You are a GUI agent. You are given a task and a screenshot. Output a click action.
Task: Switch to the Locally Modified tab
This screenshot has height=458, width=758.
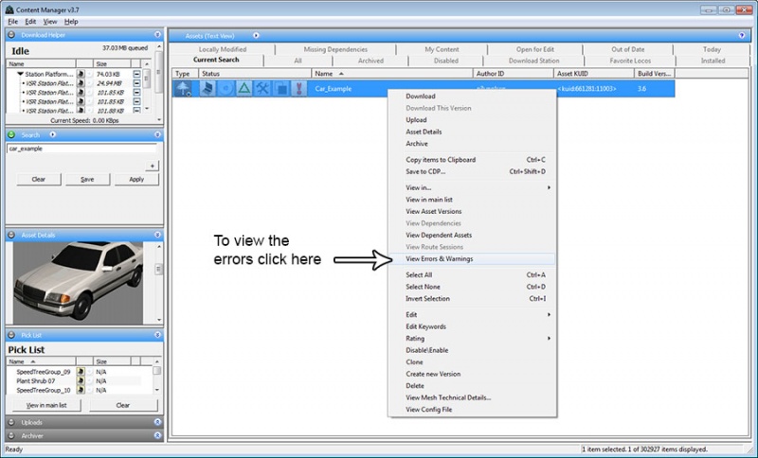coord(223,49)
